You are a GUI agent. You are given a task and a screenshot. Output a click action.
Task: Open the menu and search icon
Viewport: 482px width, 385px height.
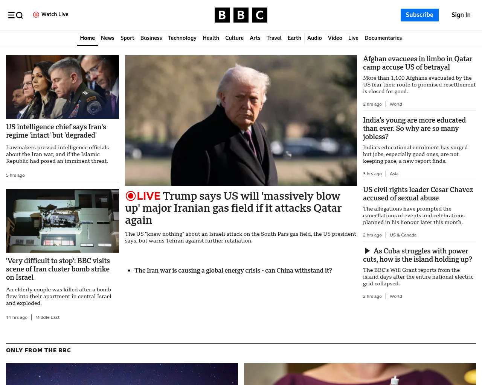click(15, 15)
